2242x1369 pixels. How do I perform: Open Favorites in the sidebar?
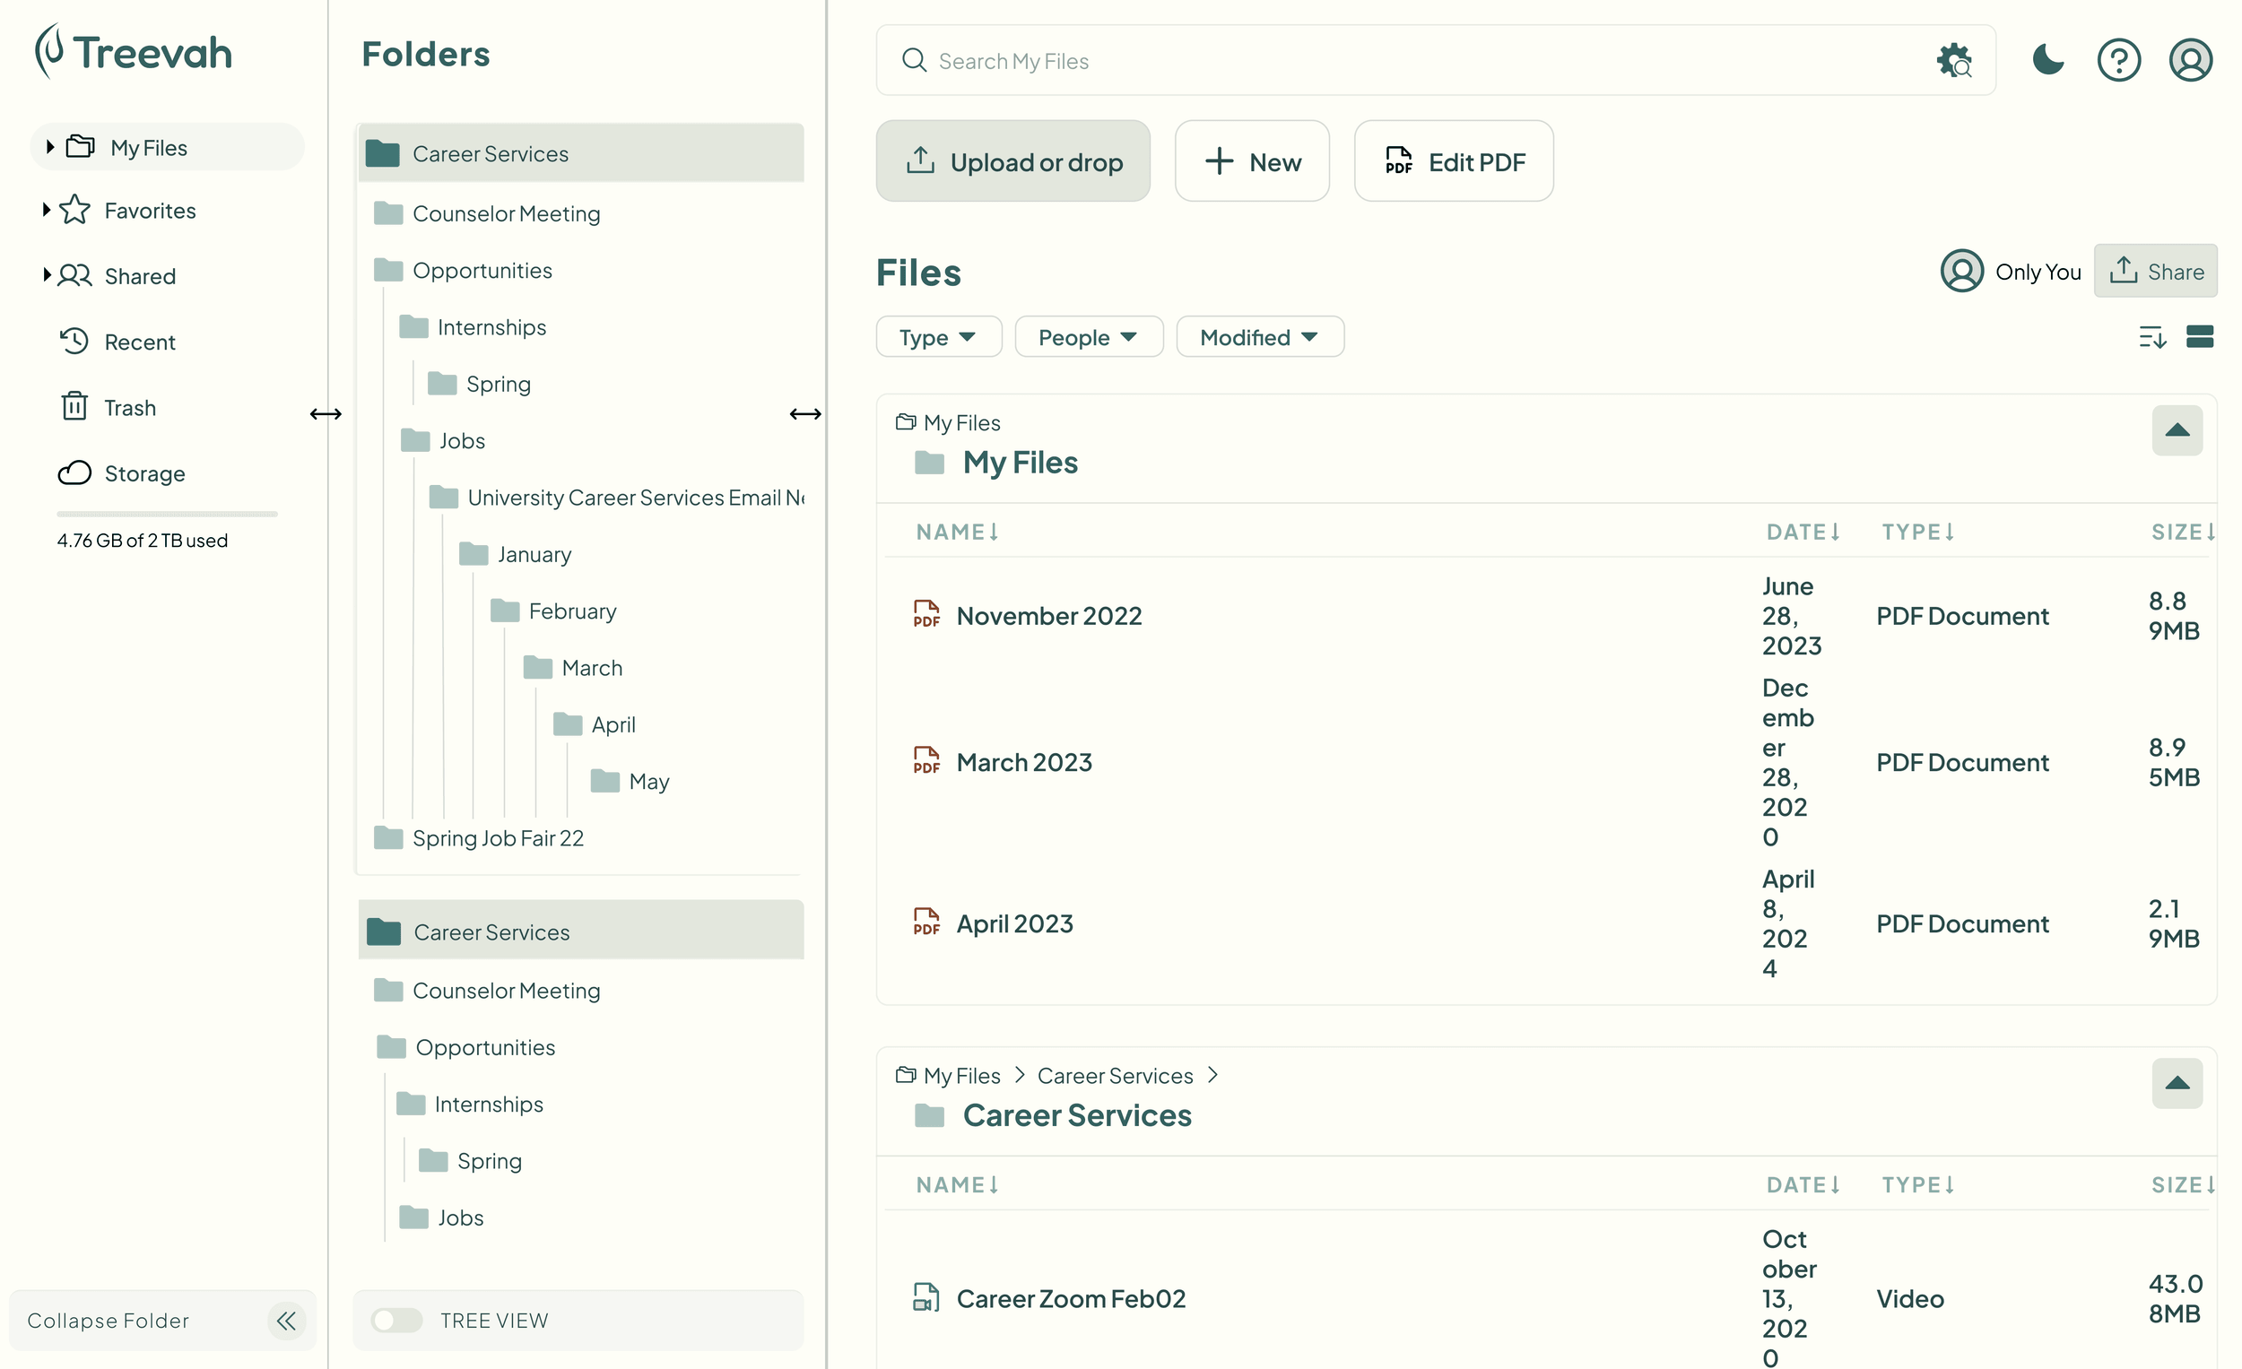point(150,211)
